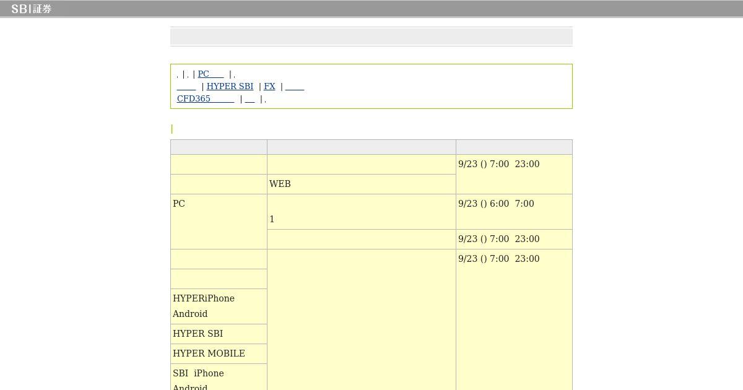Select the HYPER MOBILE table cell
The width and height of the screenshot is (743, 390).
click(219, 353)
